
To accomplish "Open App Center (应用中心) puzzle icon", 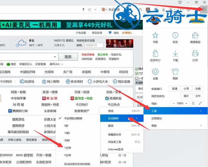I will click(x=155, y=53).
